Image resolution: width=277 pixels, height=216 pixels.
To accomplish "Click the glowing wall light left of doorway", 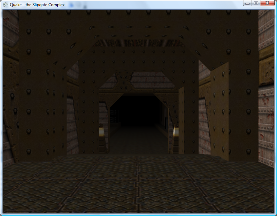I will pos(101,131).
